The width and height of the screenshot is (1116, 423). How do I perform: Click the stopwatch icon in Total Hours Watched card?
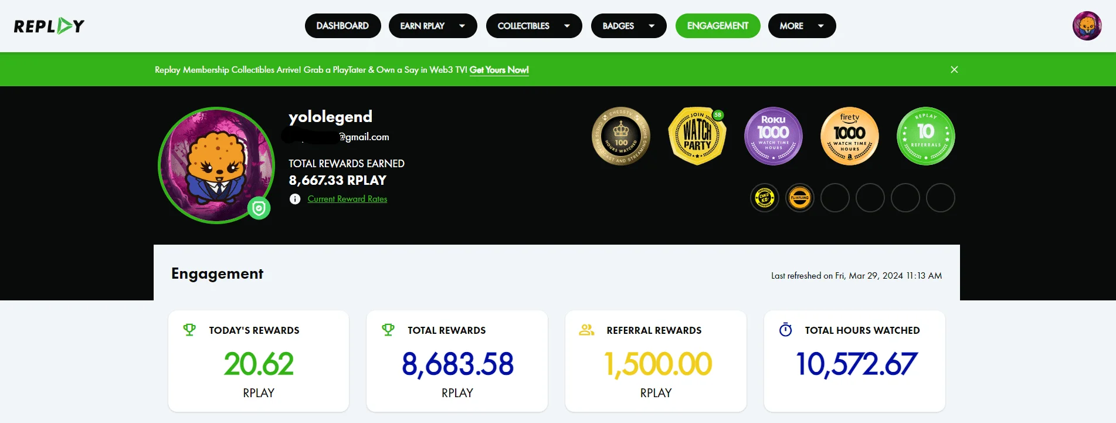785,330
